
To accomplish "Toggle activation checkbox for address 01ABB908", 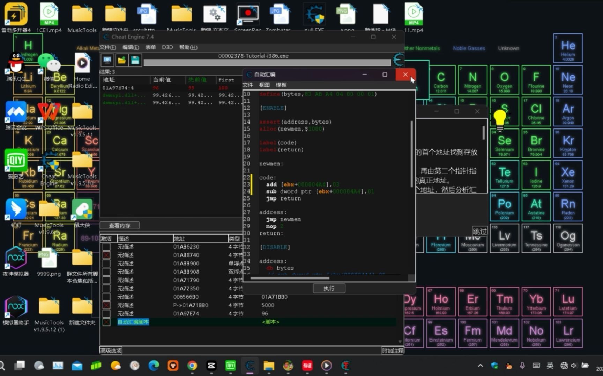I will pyautogui.click(x=106, y=272).
